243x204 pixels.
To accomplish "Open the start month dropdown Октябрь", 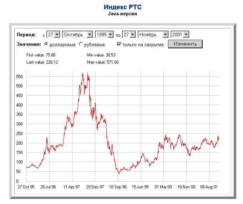I will [77, 34].
